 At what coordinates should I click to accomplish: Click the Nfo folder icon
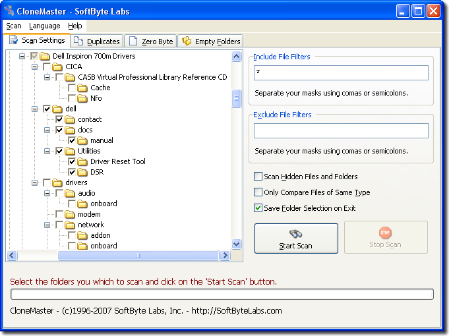[82, 98]
